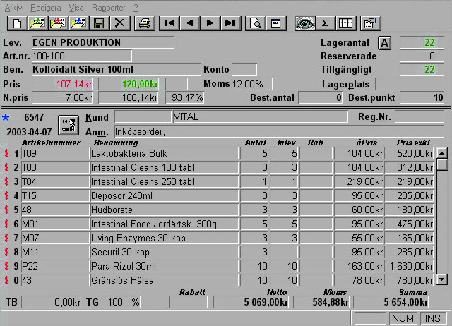The image size is (452, 326).
Task: Click the sigma summation icon
Action: coord(326,23)
